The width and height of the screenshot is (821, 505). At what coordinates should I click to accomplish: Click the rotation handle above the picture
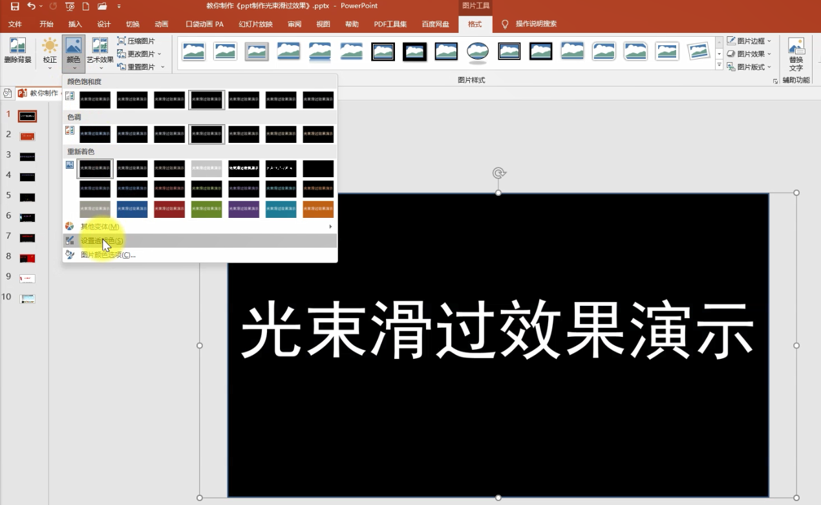click(498, 173)
